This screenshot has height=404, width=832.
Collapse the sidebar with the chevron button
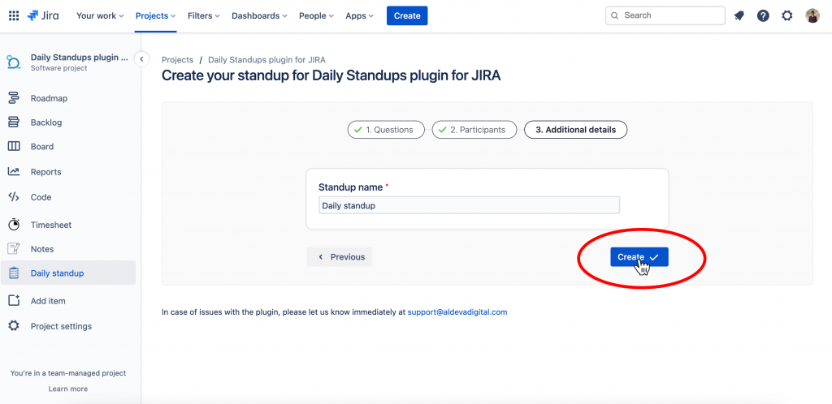pos(141,58)
